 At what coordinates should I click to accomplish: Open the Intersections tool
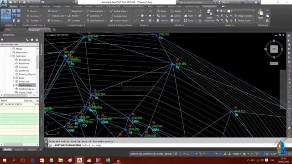[96, 11]
